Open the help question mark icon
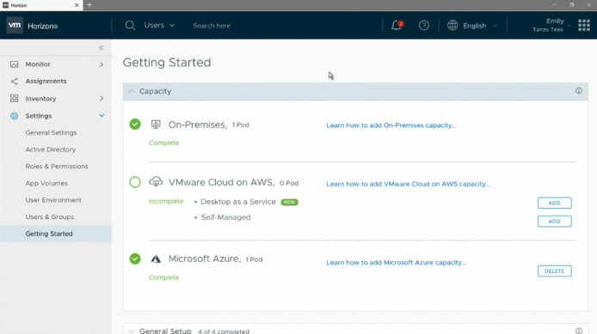 tap(424, 26)
